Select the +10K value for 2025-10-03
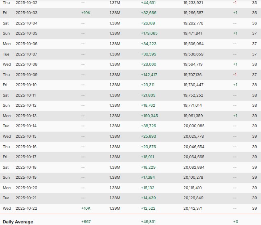The width and height of the screenshot is (261, 225). [86, 13]
